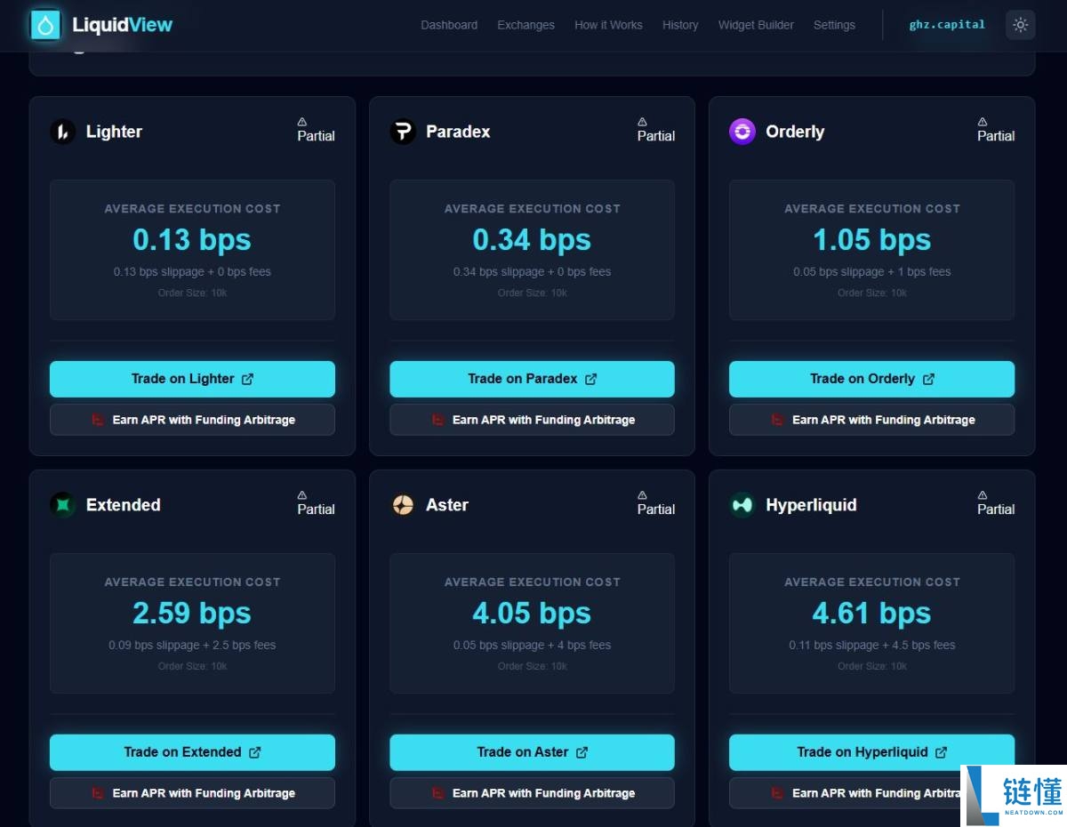Open the Dashboard nav item
Screen dimensions: 1067x827
(x=449, y=25)
